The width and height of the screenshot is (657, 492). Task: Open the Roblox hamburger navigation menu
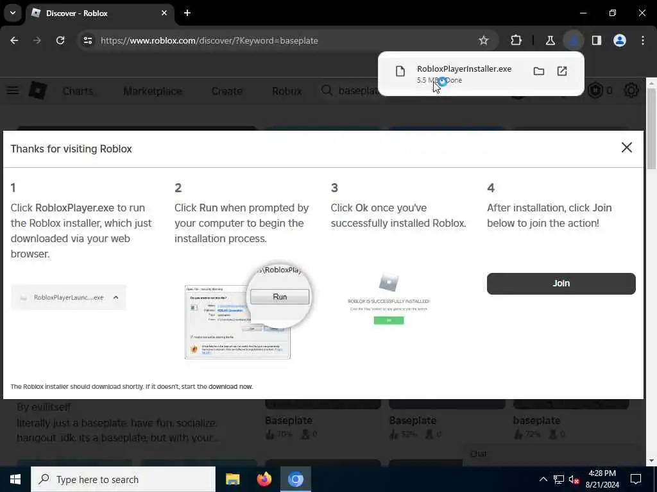click(x=13, y=90)
